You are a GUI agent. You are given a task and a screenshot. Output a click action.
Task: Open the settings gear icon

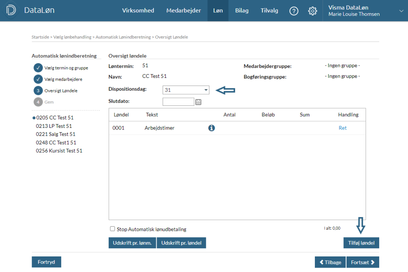(312, 11)
